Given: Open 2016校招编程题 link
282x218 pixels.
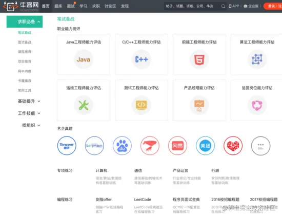Looking at the screenshot, I should point(226,200).
